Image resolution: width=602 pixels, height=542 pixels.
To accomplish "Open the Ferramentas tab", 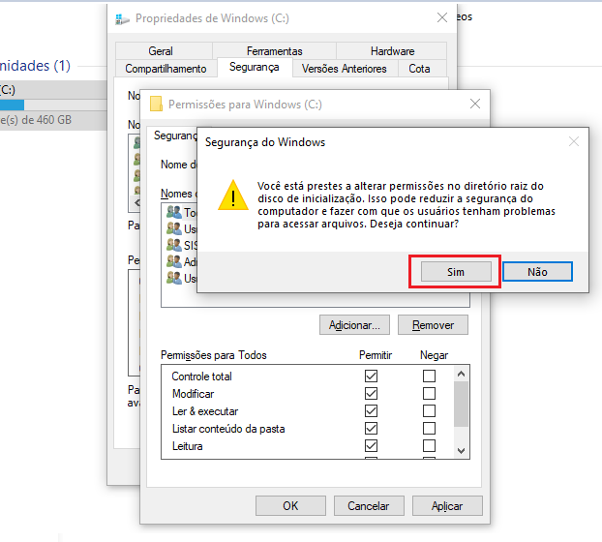I will pos(274,50).
